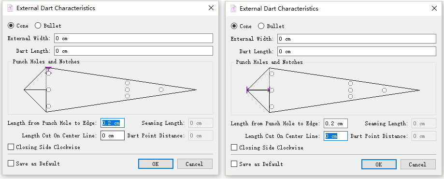Click Dart Length field in right dialog
The image size is (444, 179).
357,51
